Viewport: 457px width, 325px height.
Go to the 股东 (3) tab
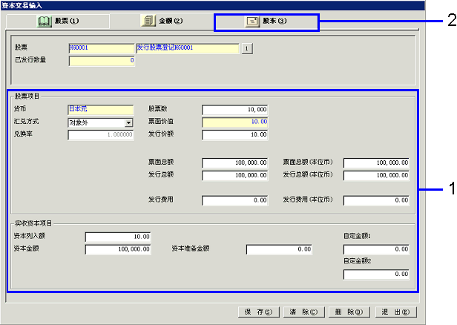pos(266,22)
